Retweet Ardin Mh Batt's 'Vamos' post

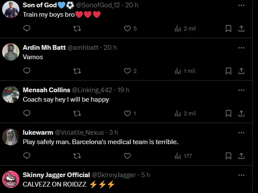pos(77,71)
